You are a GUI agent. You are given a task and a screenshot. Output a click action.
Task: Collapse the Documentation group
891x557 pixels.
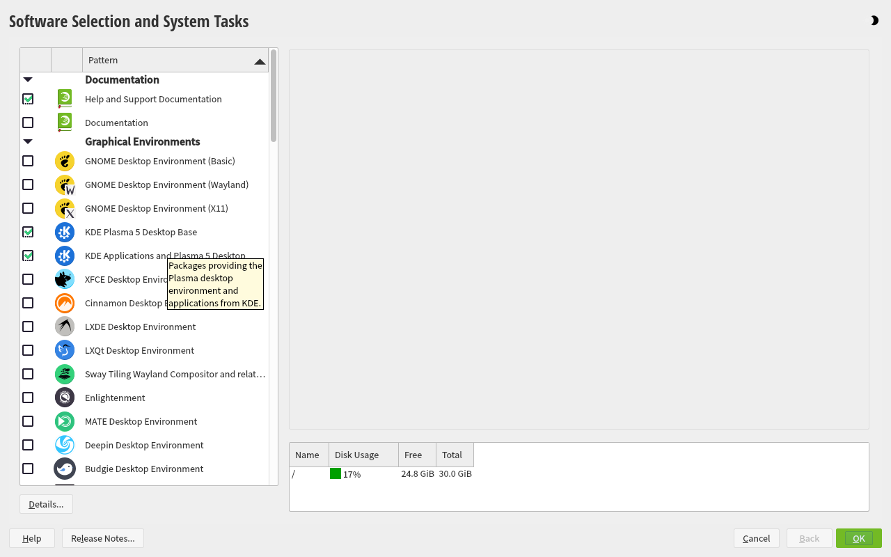pos(28,80)
